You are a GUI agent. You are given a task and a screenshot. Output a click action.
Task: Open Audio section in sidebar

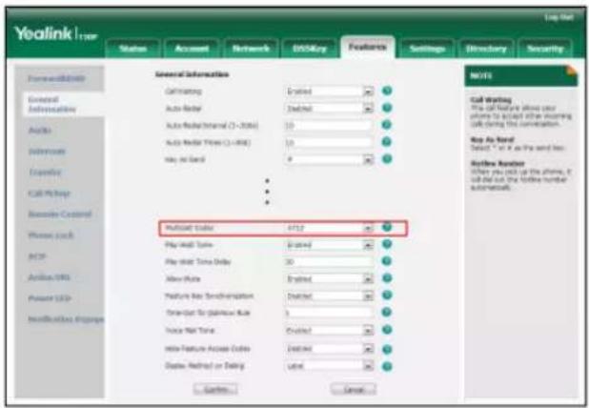tap(40, 131)
